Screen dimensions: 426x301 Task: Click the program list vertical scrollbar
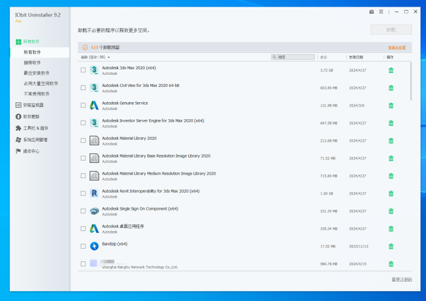[410, 82]
